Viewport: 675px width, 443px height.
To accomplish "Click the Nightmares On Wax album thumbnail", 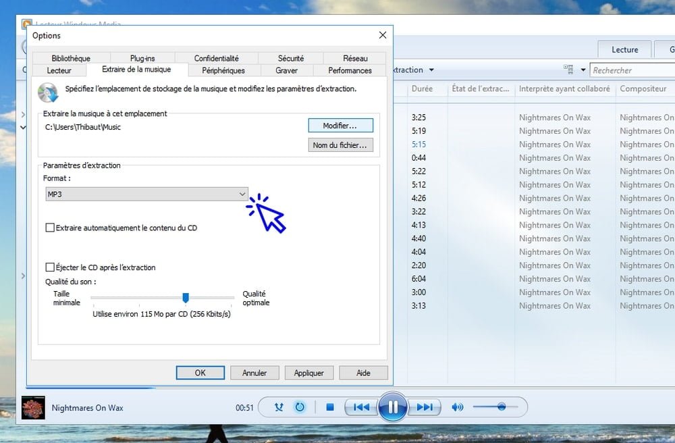I will click(33, 407).
